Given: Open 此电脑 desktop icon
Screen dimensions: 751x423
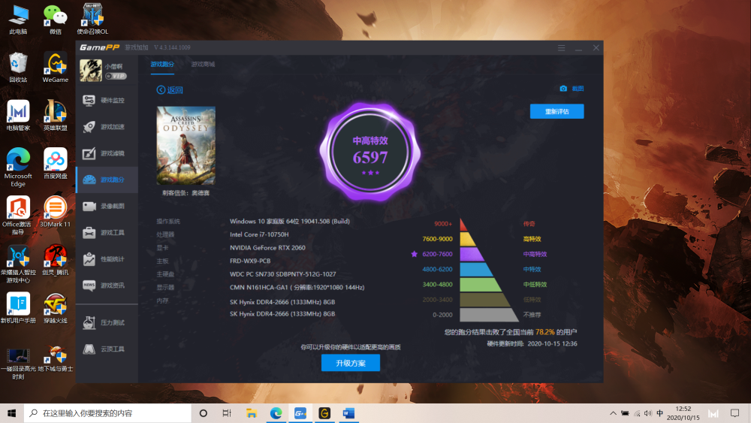Looking at the screenshot, I should 18,20.
